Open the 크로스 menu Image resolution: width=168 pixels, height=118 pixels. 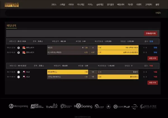tap(54, 4)
